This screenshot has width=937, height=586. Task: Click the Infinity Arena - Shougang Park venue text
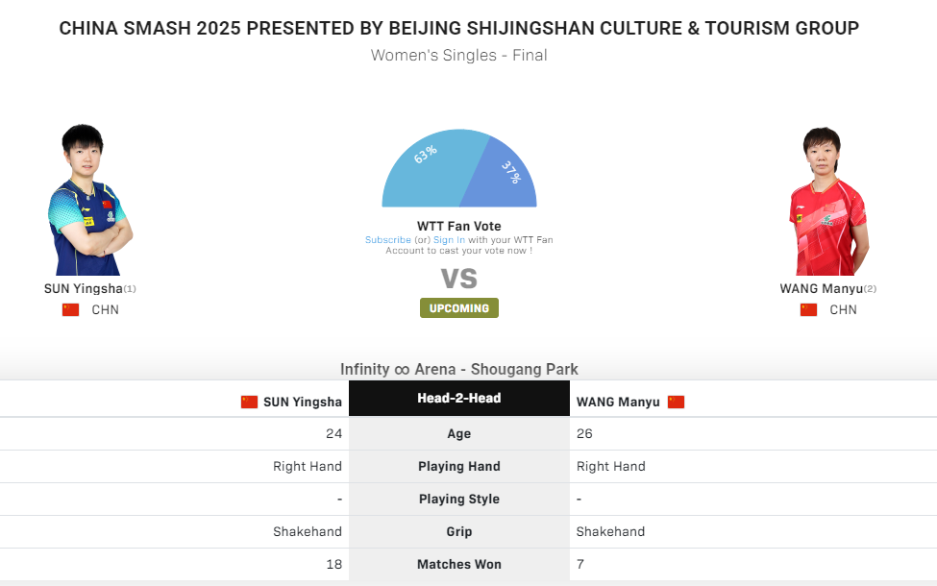click(459, 369)
